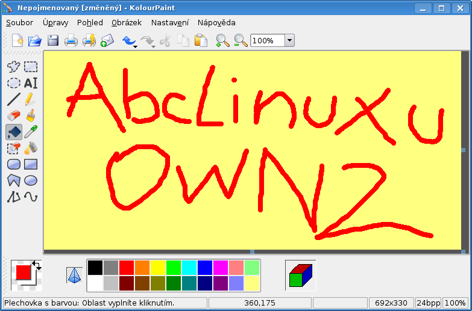This screenshot has height=311, width=472.
Task: Click the 100% status bar zoom indicator
Action: (456, 303)
